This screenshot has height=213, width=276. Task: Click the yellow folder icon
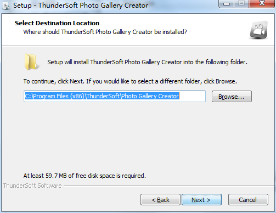tap(31, 62)
